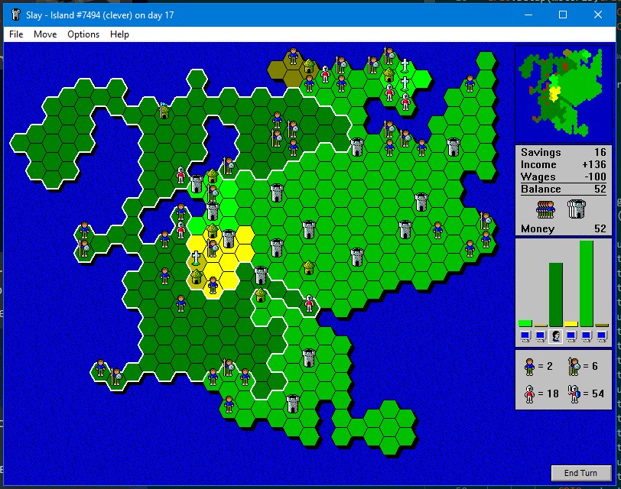
Task: Buy a peasant using the group-of-men icon
Action: point(545,209)
